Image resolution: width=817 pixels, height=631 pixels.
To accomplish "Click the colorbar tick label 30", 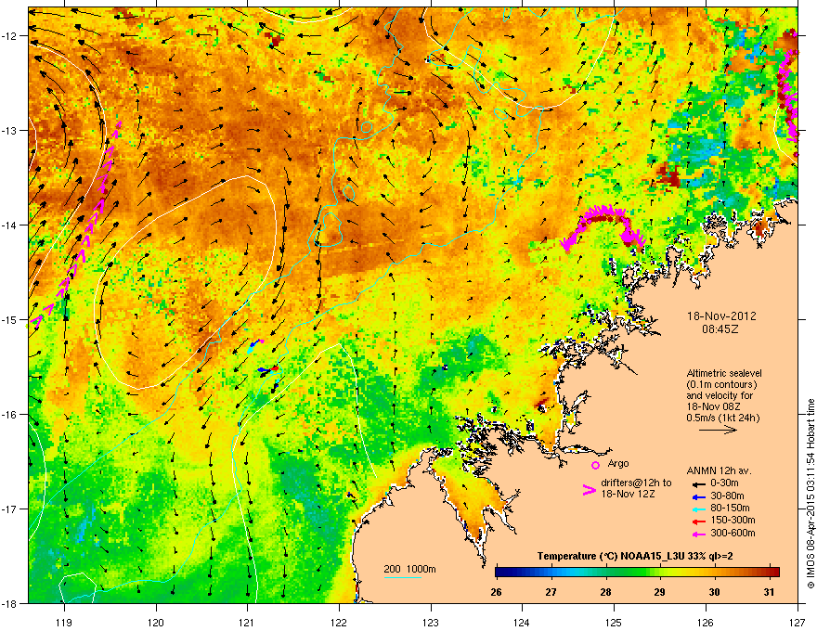I will point(714,592).
